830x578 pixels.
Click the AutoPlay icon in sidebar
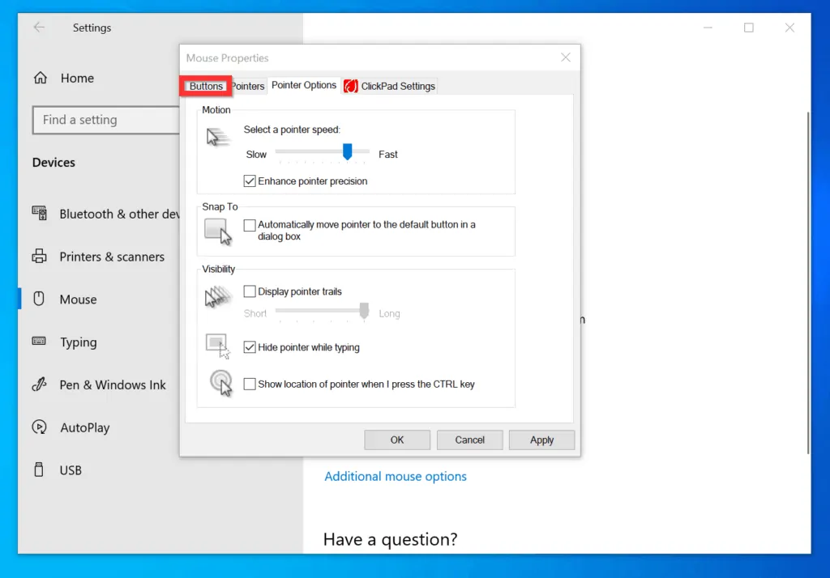(40, 427)
